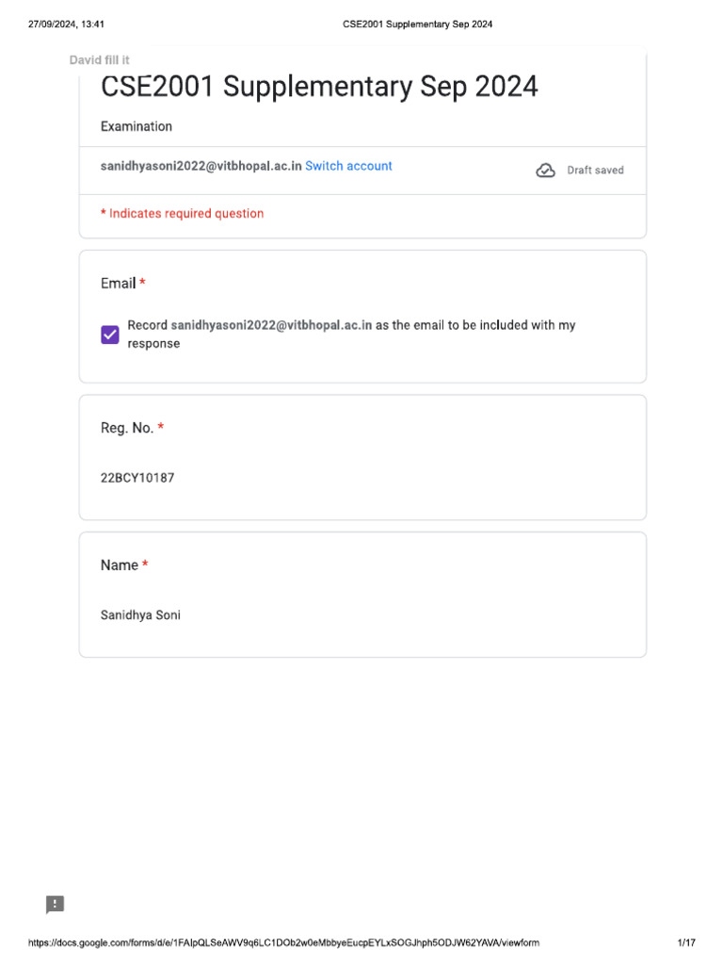723x965 pixels.
Task: Click the 'David fill it' text
Action: [x=100, y=60]
